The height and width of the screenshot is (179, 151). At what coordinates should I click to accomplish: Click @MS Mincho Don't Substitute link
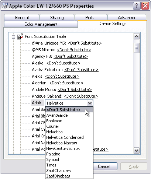coord(74,50)
